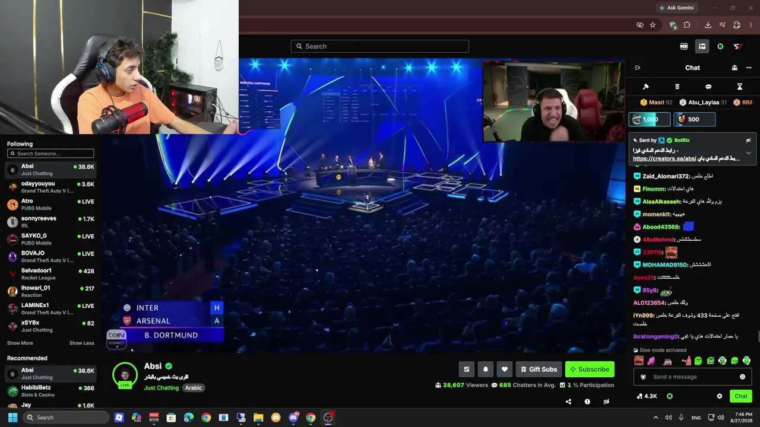The height and width of the screenshot is (427, 760).
Task: Click Show More in the Following list
Action: (20, 343)
